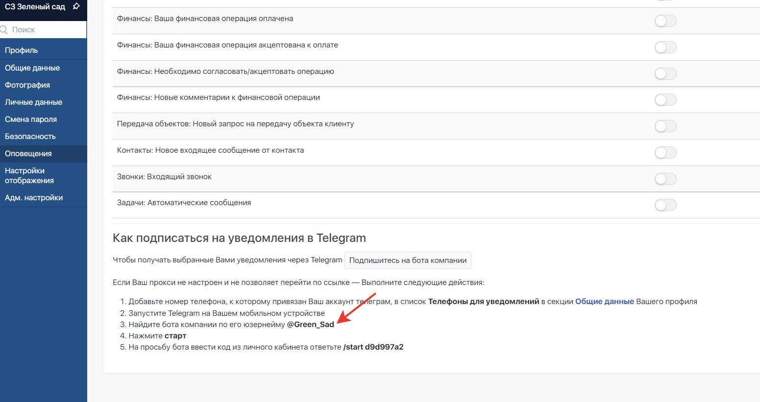
Task: Click the Поиск search field
Action: point(47,30)
